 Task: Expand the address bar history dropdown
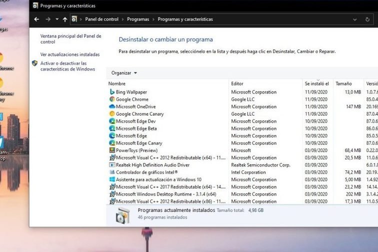click(x=354, y=19)
